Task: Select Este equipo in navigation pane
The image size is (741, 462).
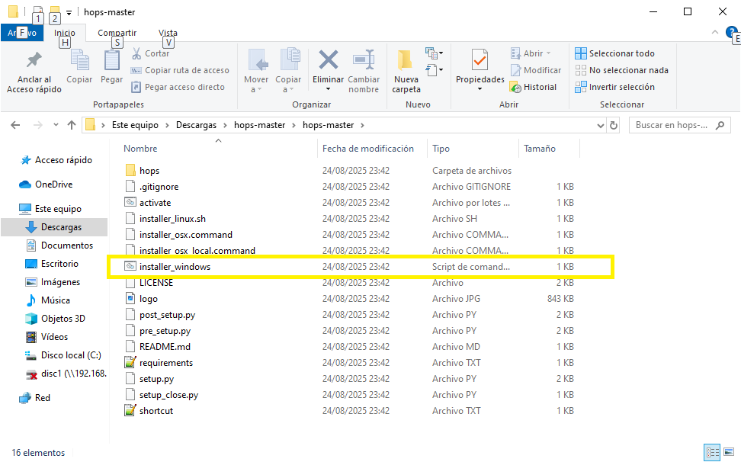Action: [50, 209]
